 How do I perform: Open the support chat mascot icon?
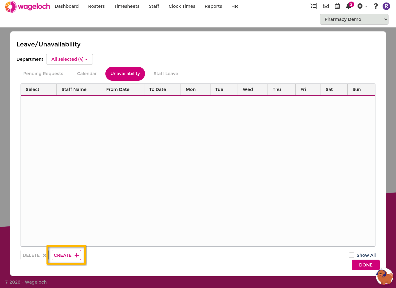click(x=384, y=276)
